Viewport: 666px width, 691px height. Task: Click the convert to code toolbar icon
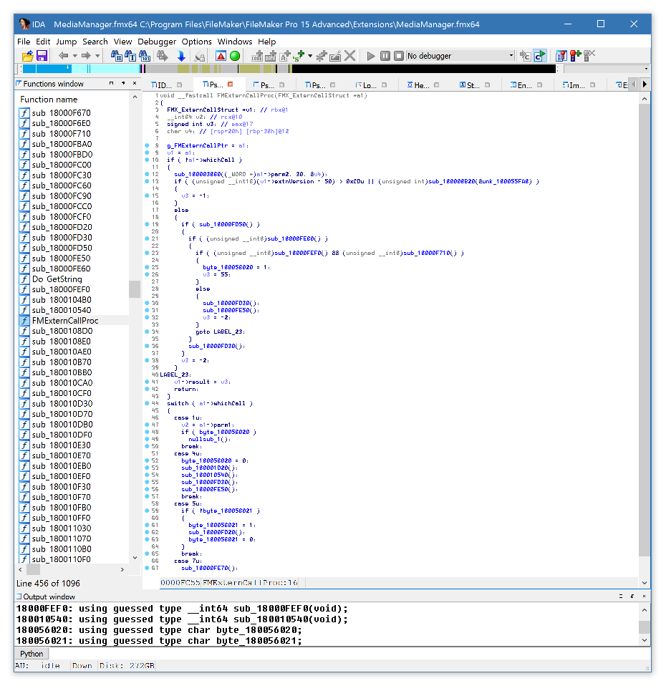pos(257,56)
